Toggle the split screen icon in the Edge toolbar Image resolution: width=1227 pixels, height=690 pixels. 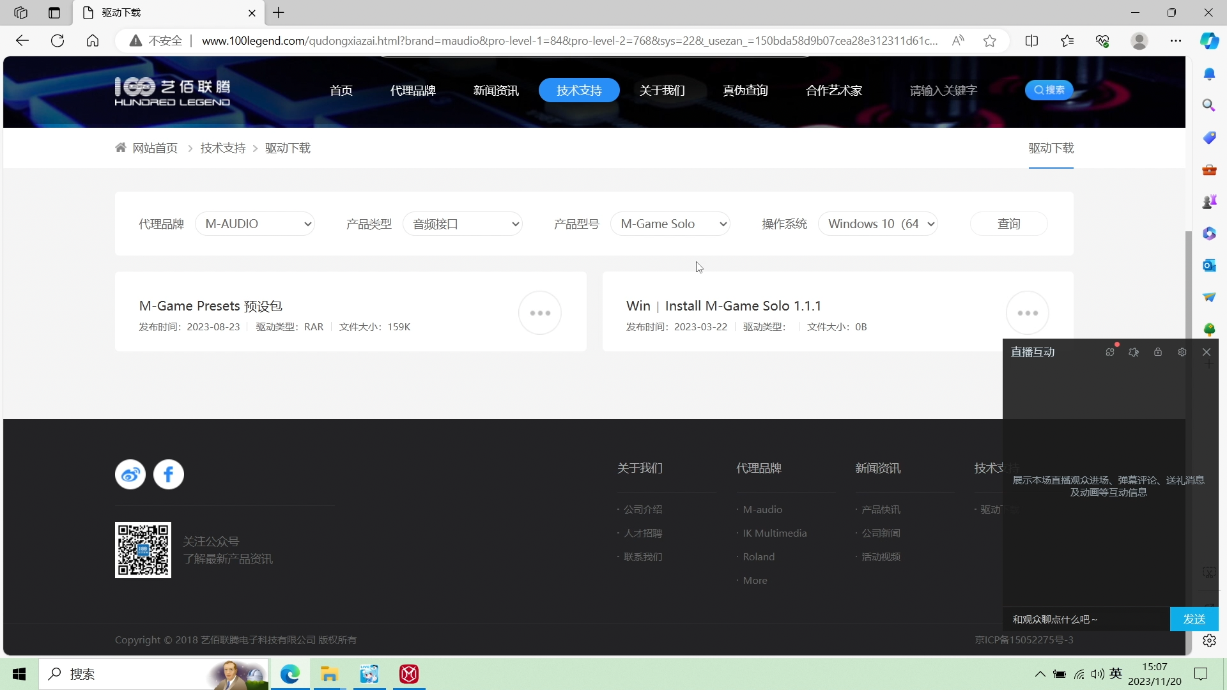pyautogui.click(x=1031, y=41)
